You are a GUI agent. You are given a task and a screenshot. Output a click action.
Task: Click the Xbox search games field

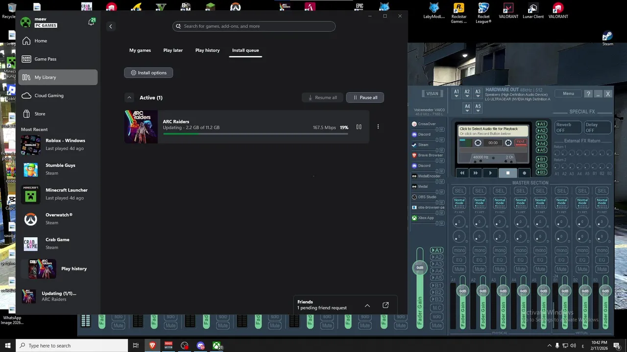tap(254, 26)
